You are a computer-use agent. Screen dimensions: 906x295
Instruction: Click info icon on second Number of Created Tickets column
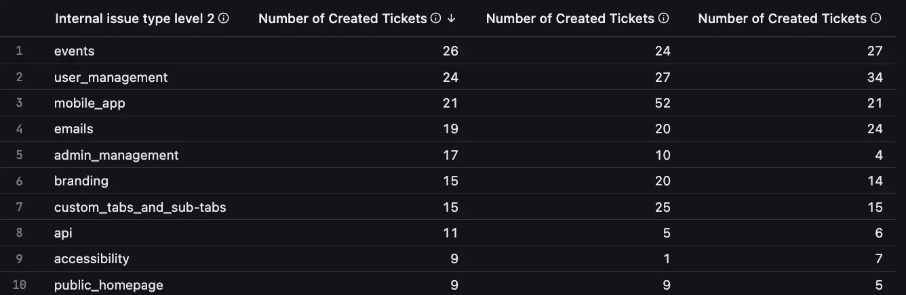[x=664, y=18]
